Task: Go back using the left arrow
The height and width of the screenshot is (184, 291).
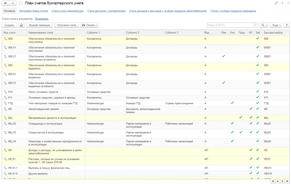Action: click(x=6, y=3)
